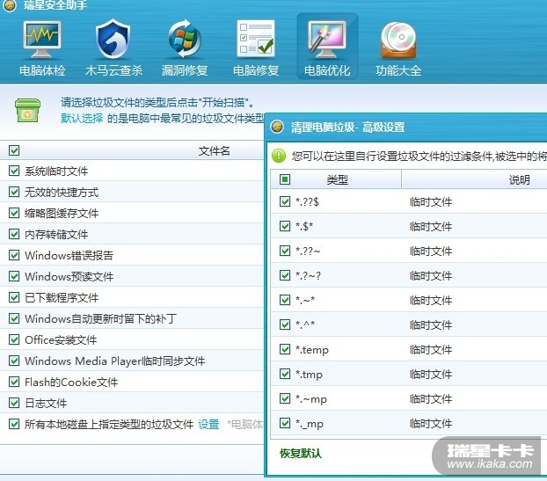Uncheck 已下载程序文件 checkbox

(14, 297)
